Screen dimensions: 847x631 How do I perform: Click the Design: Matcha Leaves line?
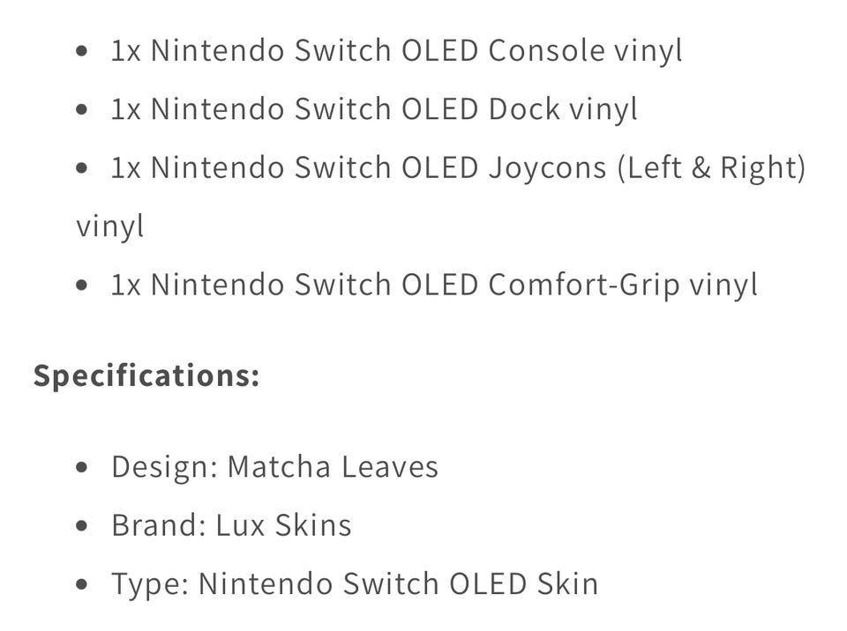(274, 467)
